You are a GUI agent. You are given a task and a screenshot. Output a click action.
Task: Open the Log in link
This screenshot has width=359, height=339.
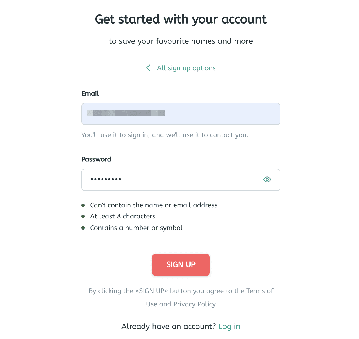(229, 327)
